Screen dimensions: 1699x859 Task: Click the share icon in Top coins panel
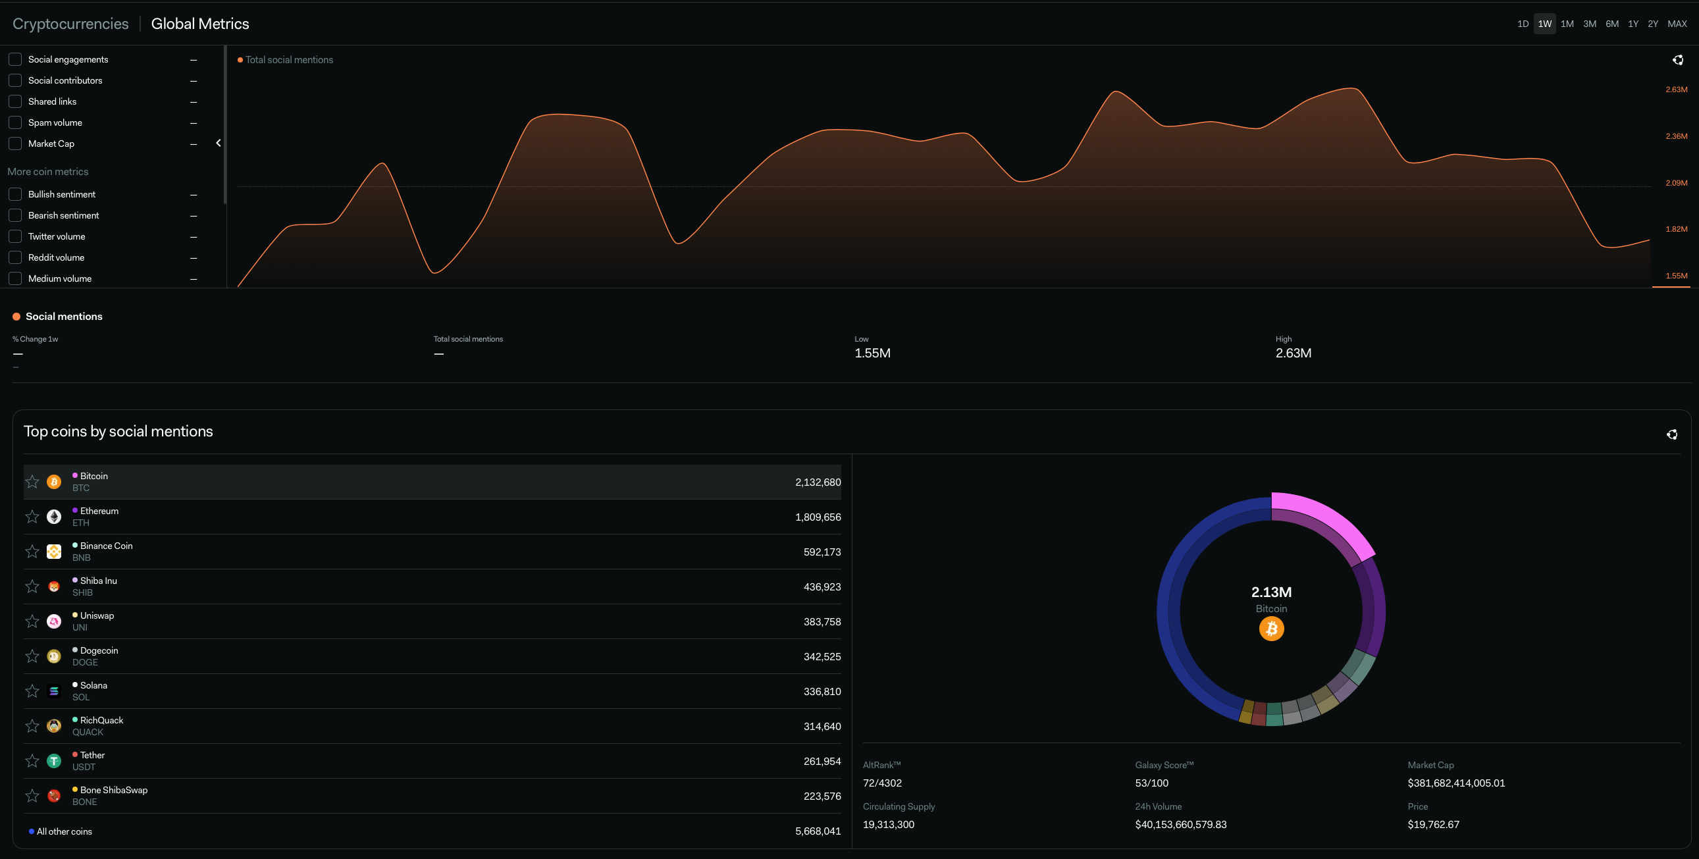pos(1672,434)
